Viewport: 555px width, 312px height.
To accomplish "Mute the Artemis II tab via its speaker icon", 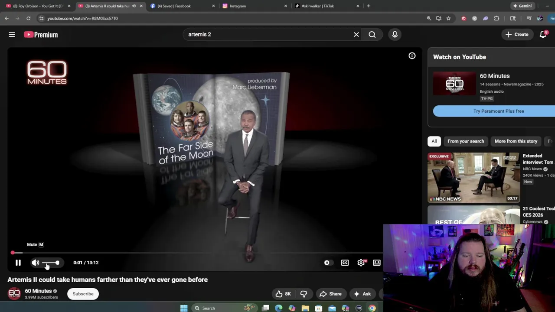I will (x=134, y=6).
